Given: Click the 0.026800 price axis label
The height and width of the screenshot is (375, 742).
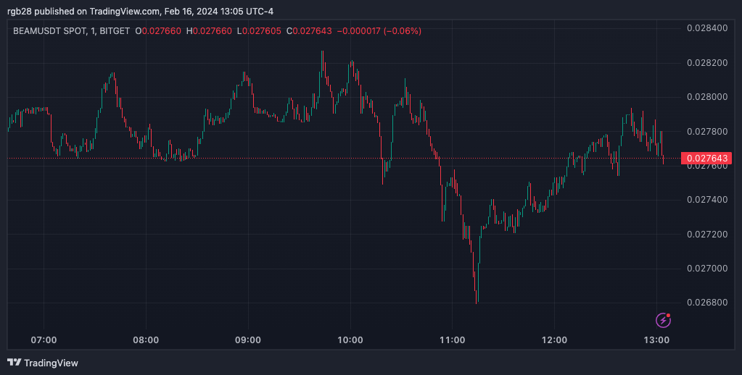Looking at the screenshot, I should click(x=707, y=303).
